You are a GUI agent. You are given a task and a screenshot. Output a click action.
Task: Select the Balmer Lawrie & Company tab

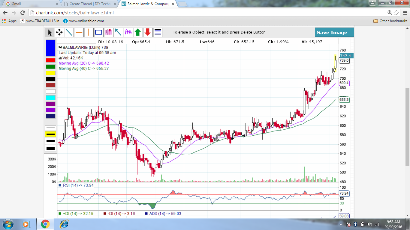[x=148, y=4]
